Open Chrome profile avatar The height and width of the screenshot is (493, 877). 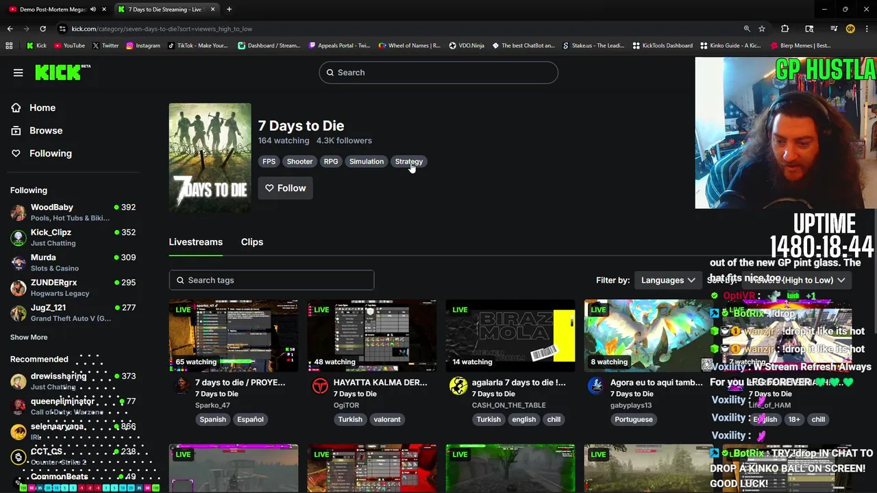[x=850, y=29]
